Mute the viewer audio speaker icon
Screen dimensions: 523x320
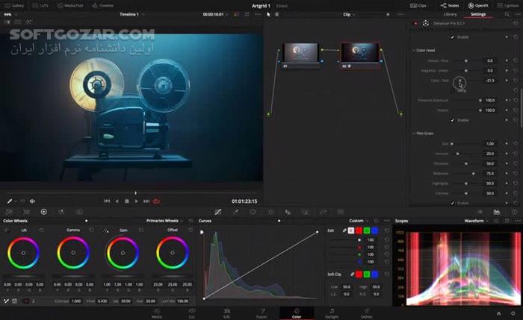point(32,201)
